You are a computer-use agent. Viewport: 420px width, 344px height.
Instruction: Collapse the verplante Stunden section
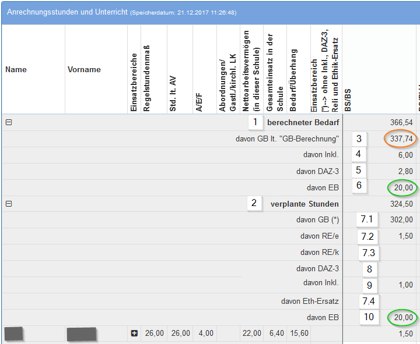point(9,204)
